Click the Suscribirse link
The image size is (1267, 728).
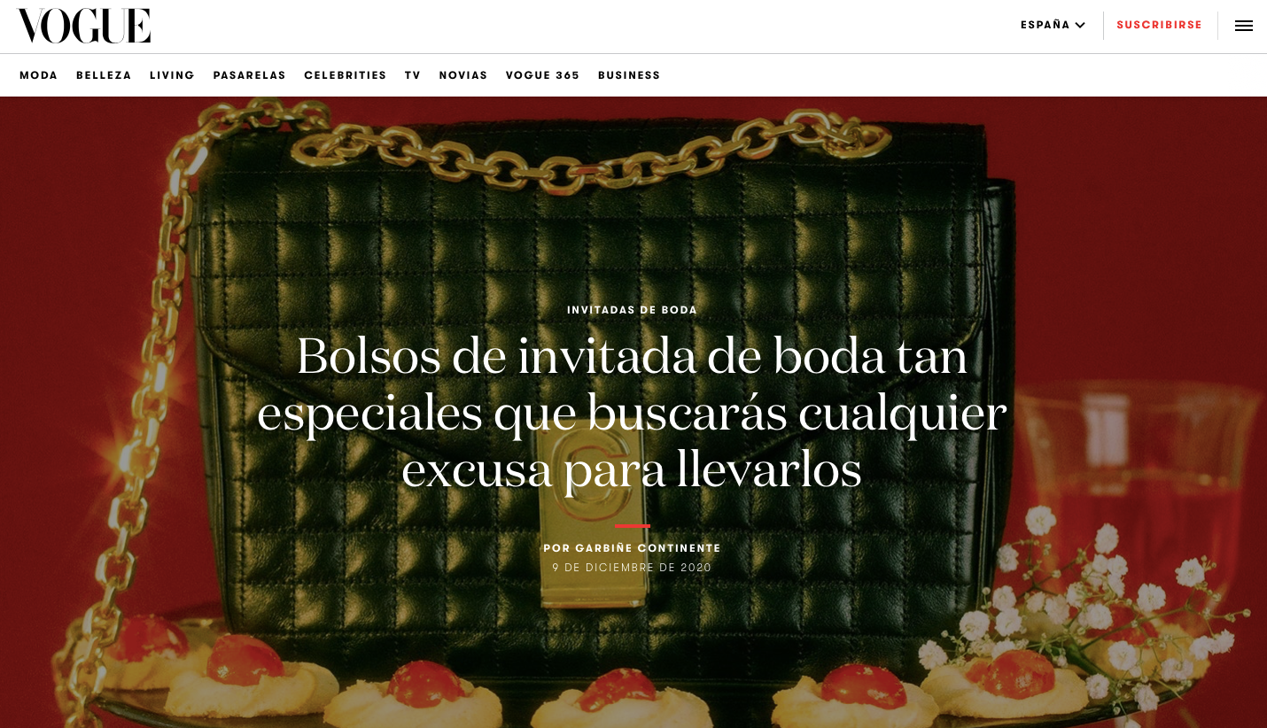(x=1159, y=25)
